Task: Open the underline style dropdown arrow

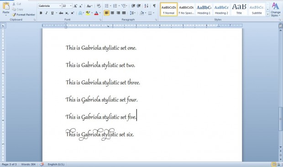Action: tap(57, 13)
